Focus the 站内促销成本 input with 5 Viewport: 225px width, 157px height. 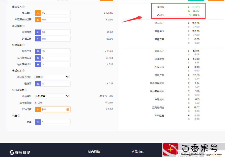(56, 58)
